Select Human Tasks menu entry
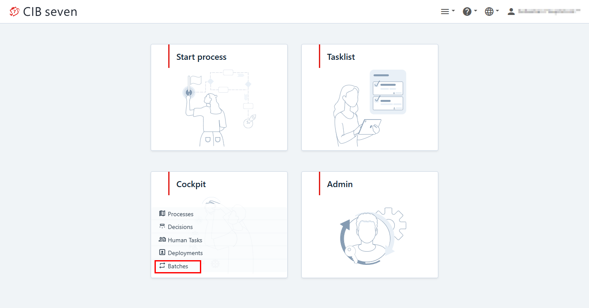Image resolution: width=589 pixels, height=308 pixels. click(x=185, y=240)
